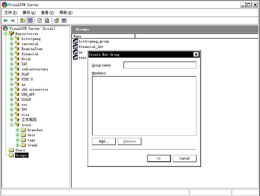
Task: Export the list using toolbar icon
Action: tap(47, 21)
